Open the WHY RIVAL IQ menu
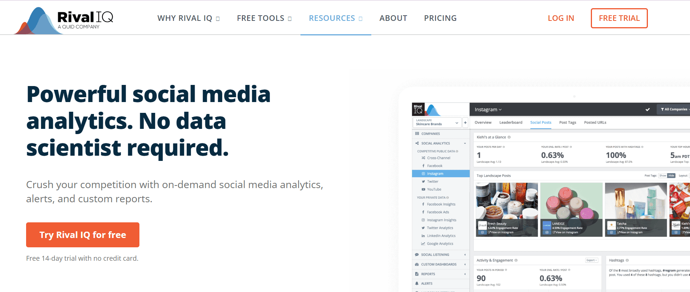This screenshot has width=690, height=292. coord(189,18)
